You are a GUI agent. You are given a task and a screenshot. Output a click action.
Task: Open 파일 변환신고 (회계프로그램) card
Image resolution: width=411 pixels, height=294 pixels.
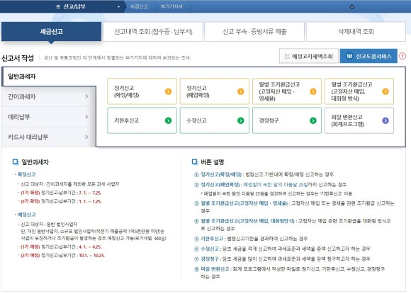pyautogui.click(x=359, y=120)
